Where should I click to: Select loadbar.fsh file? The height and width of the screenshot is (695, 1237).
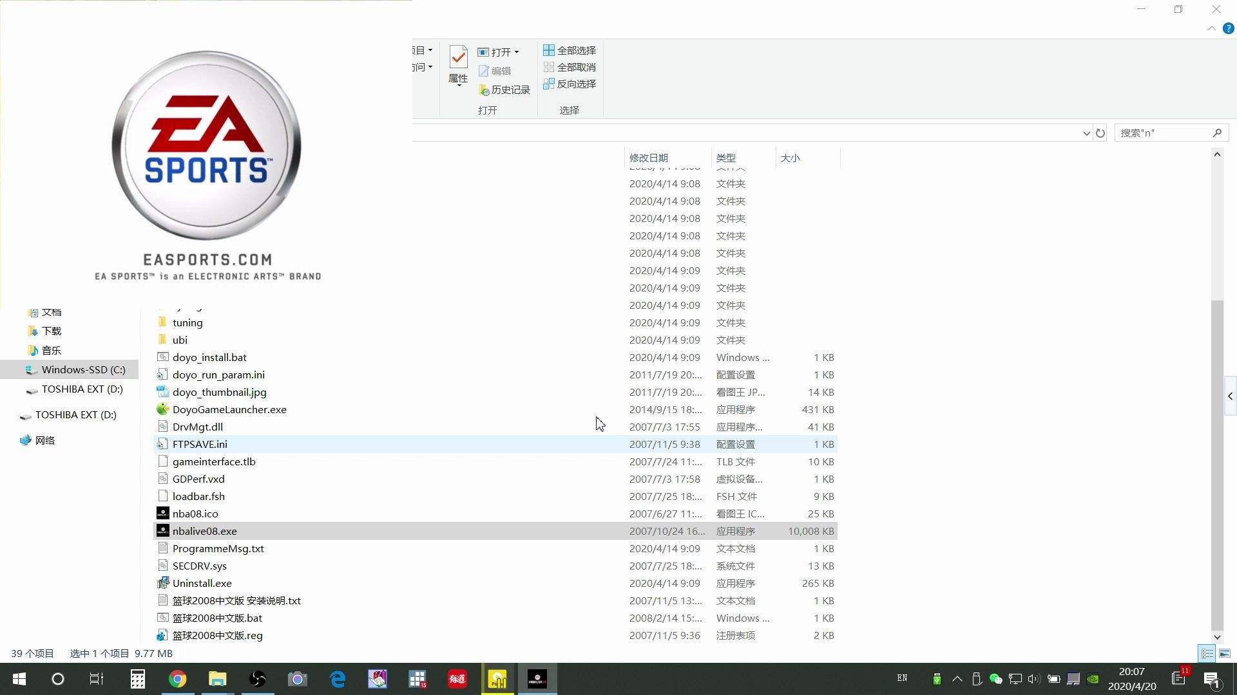pos(497,496)
